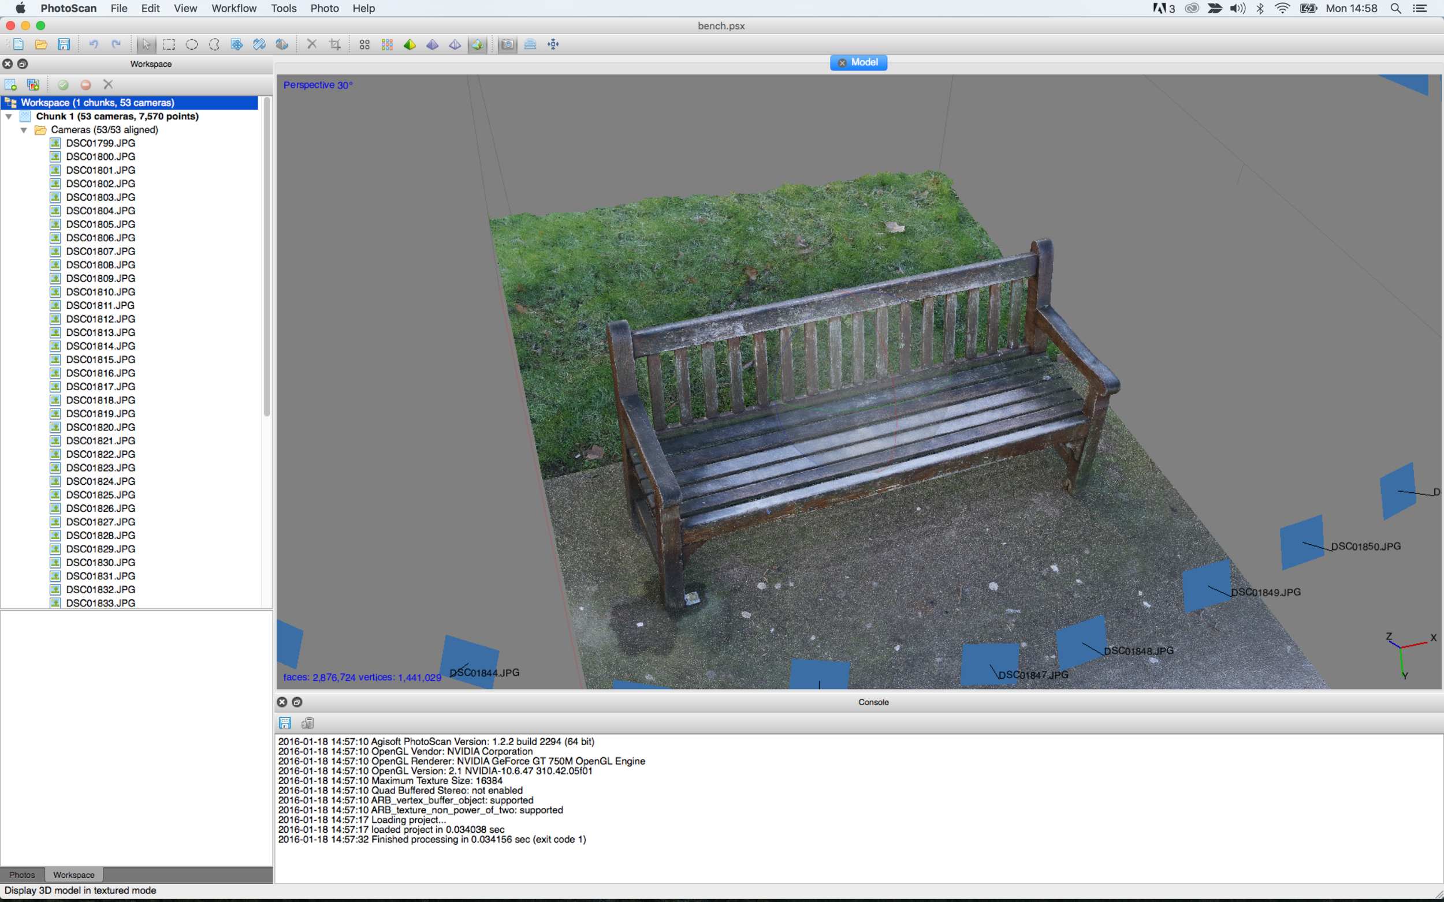
Task: Switch to the Photos tab
Action: [x=22, y=874]
